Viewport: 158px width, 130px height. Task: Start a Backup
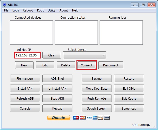point(97,78)
